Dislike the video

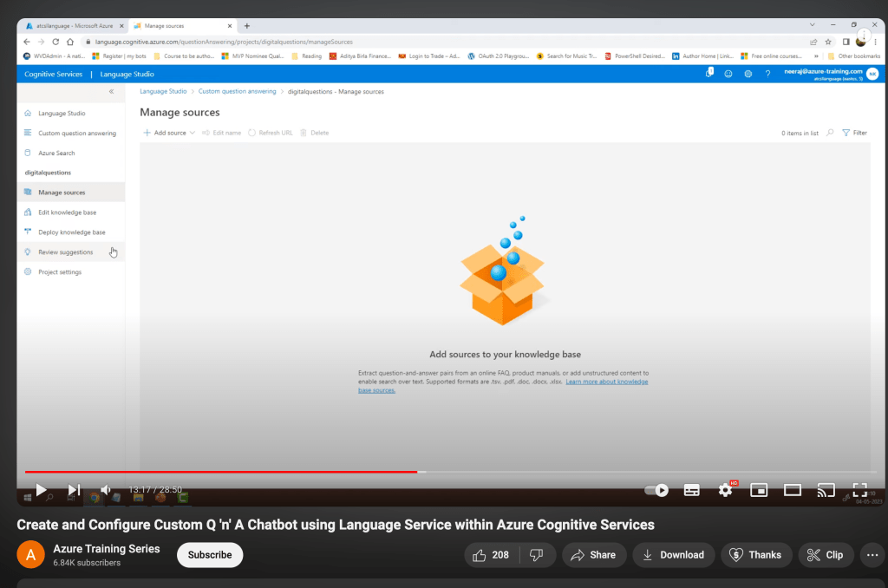[x=536, y=555]
